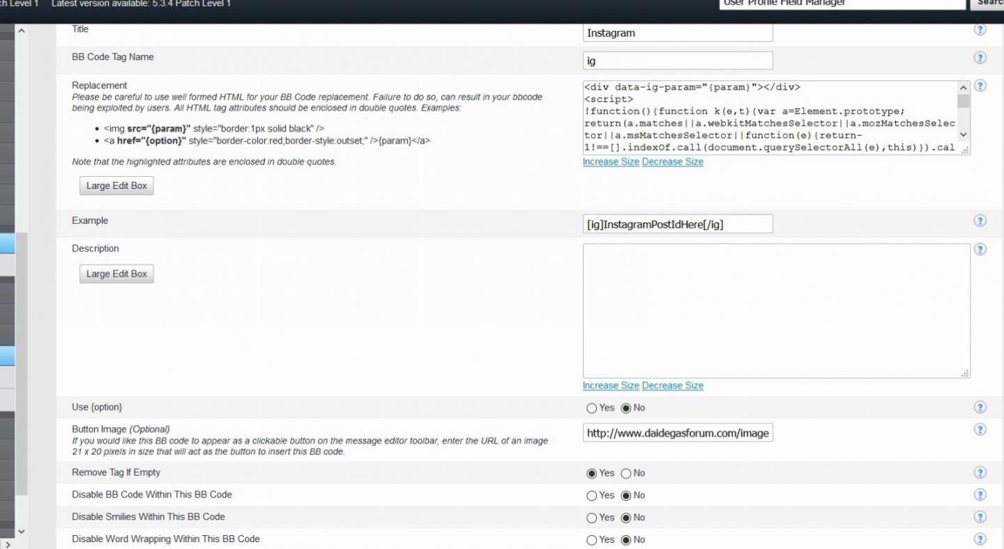
Task: Click the Replacement field label
Action: coord(100,86)
